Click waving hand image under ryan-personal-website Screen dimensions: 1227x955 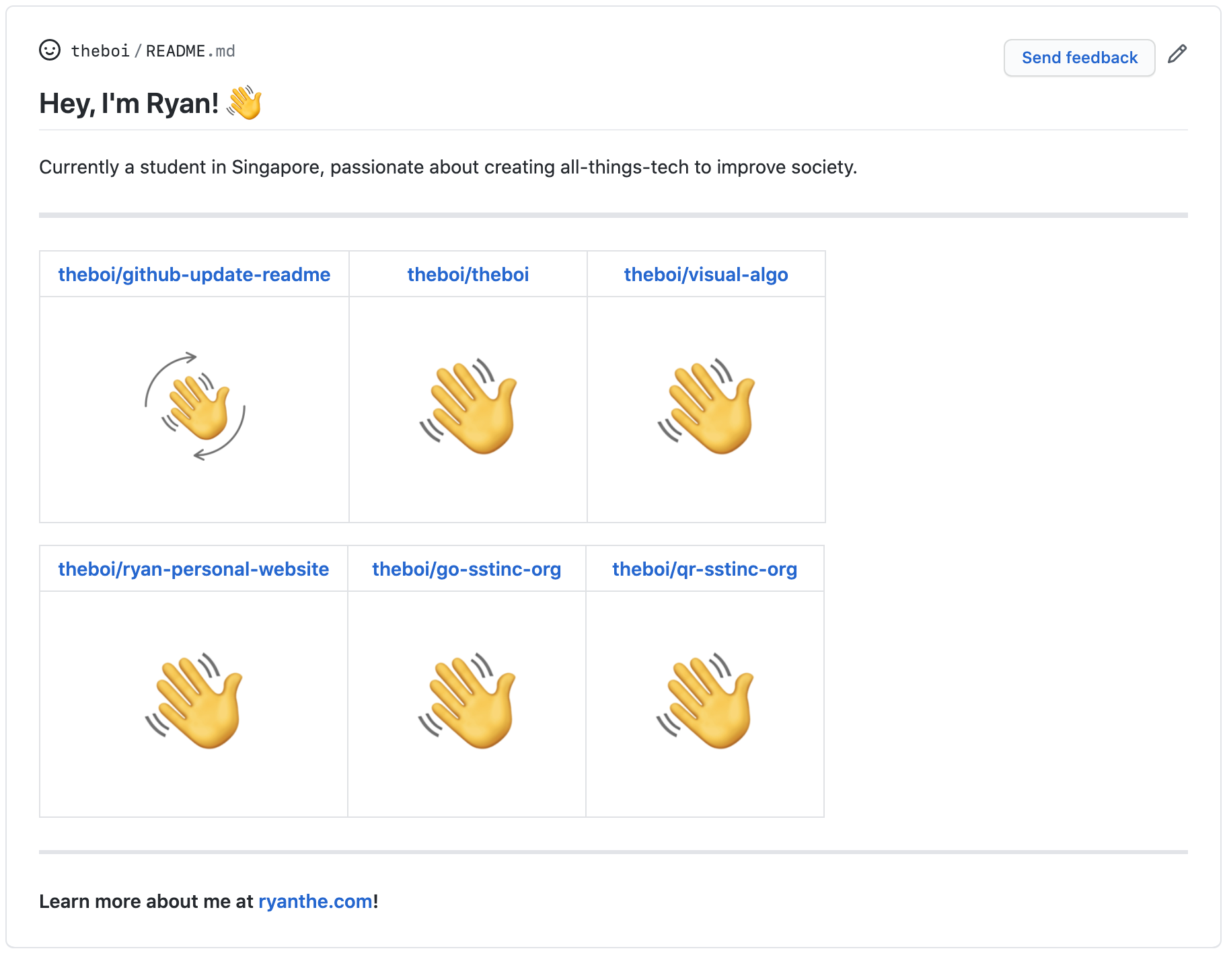pos(194,701)
